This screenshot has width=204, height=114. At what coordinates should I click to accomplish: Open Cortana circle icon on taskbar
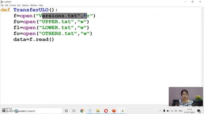(66, 111)
